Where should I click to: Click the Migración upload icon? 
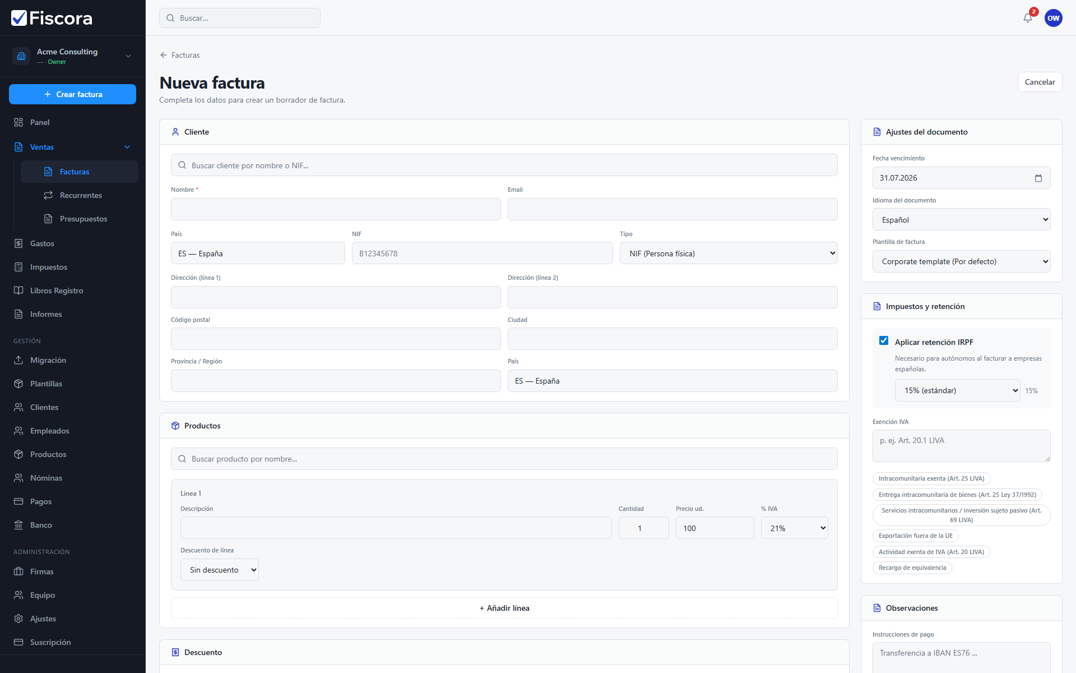click(18, 360)
